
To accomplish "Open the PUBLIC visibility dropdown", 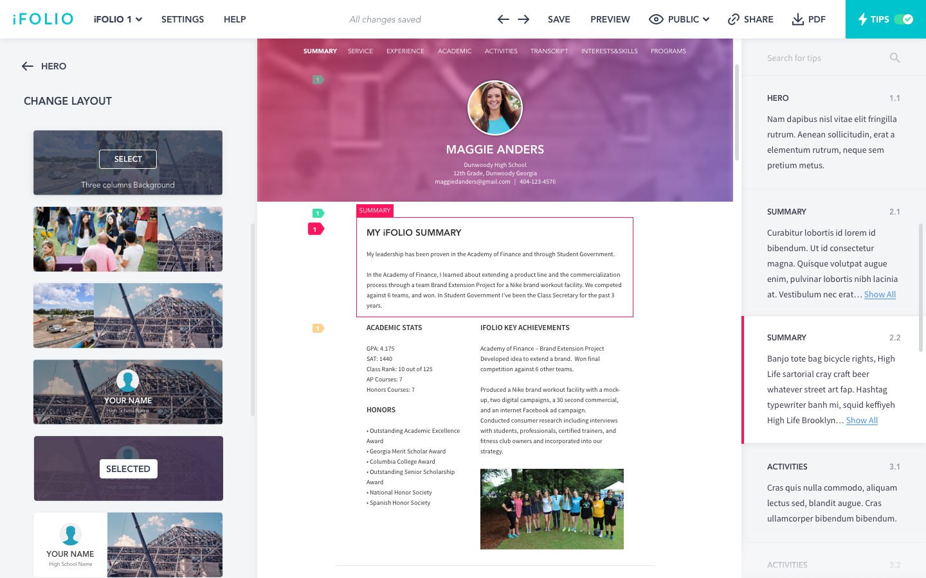I will pyautogui.click(x=689, y=19).
